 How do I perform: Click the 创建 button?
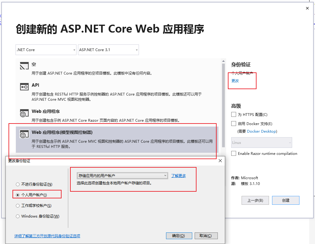coord(286,200)
